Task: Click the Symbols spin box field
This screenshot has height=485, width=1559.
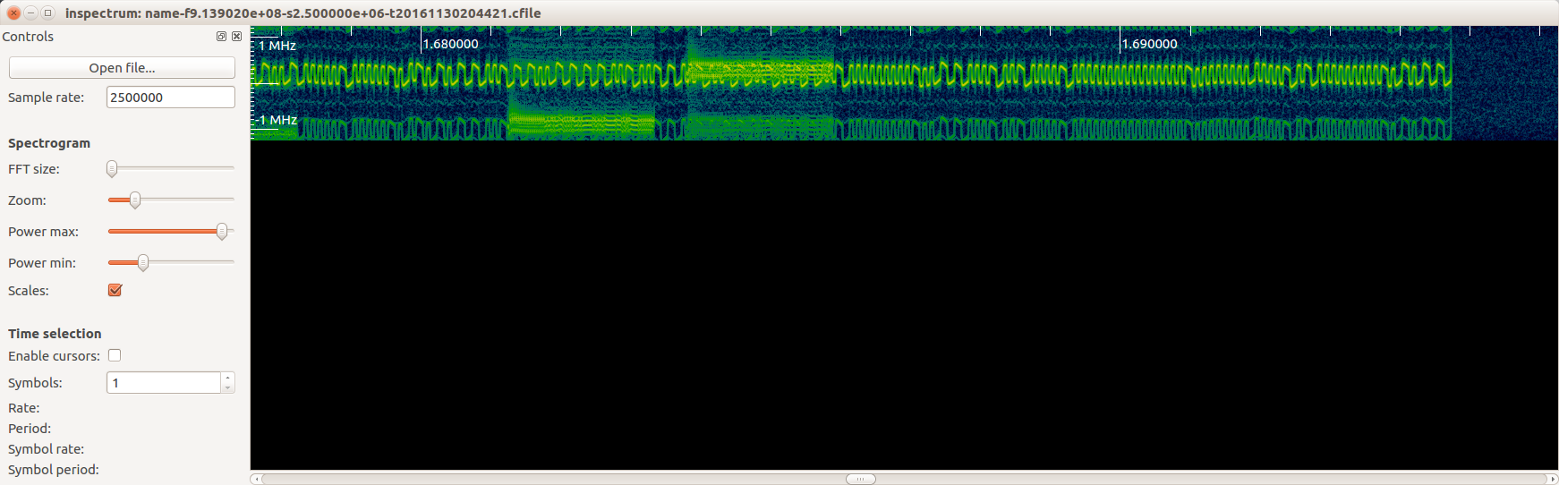Action: coord(164,383)
